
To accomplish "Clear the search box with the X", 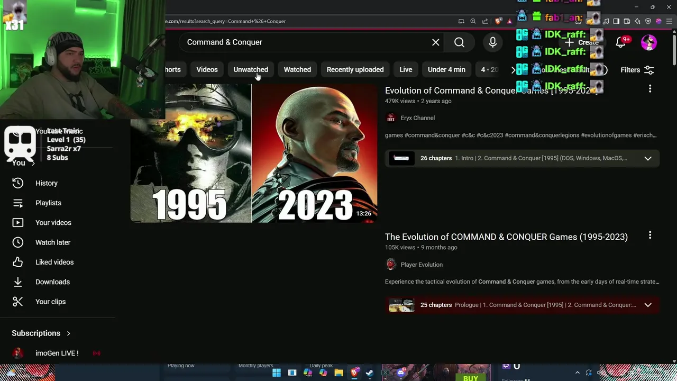I will [436, 42].
